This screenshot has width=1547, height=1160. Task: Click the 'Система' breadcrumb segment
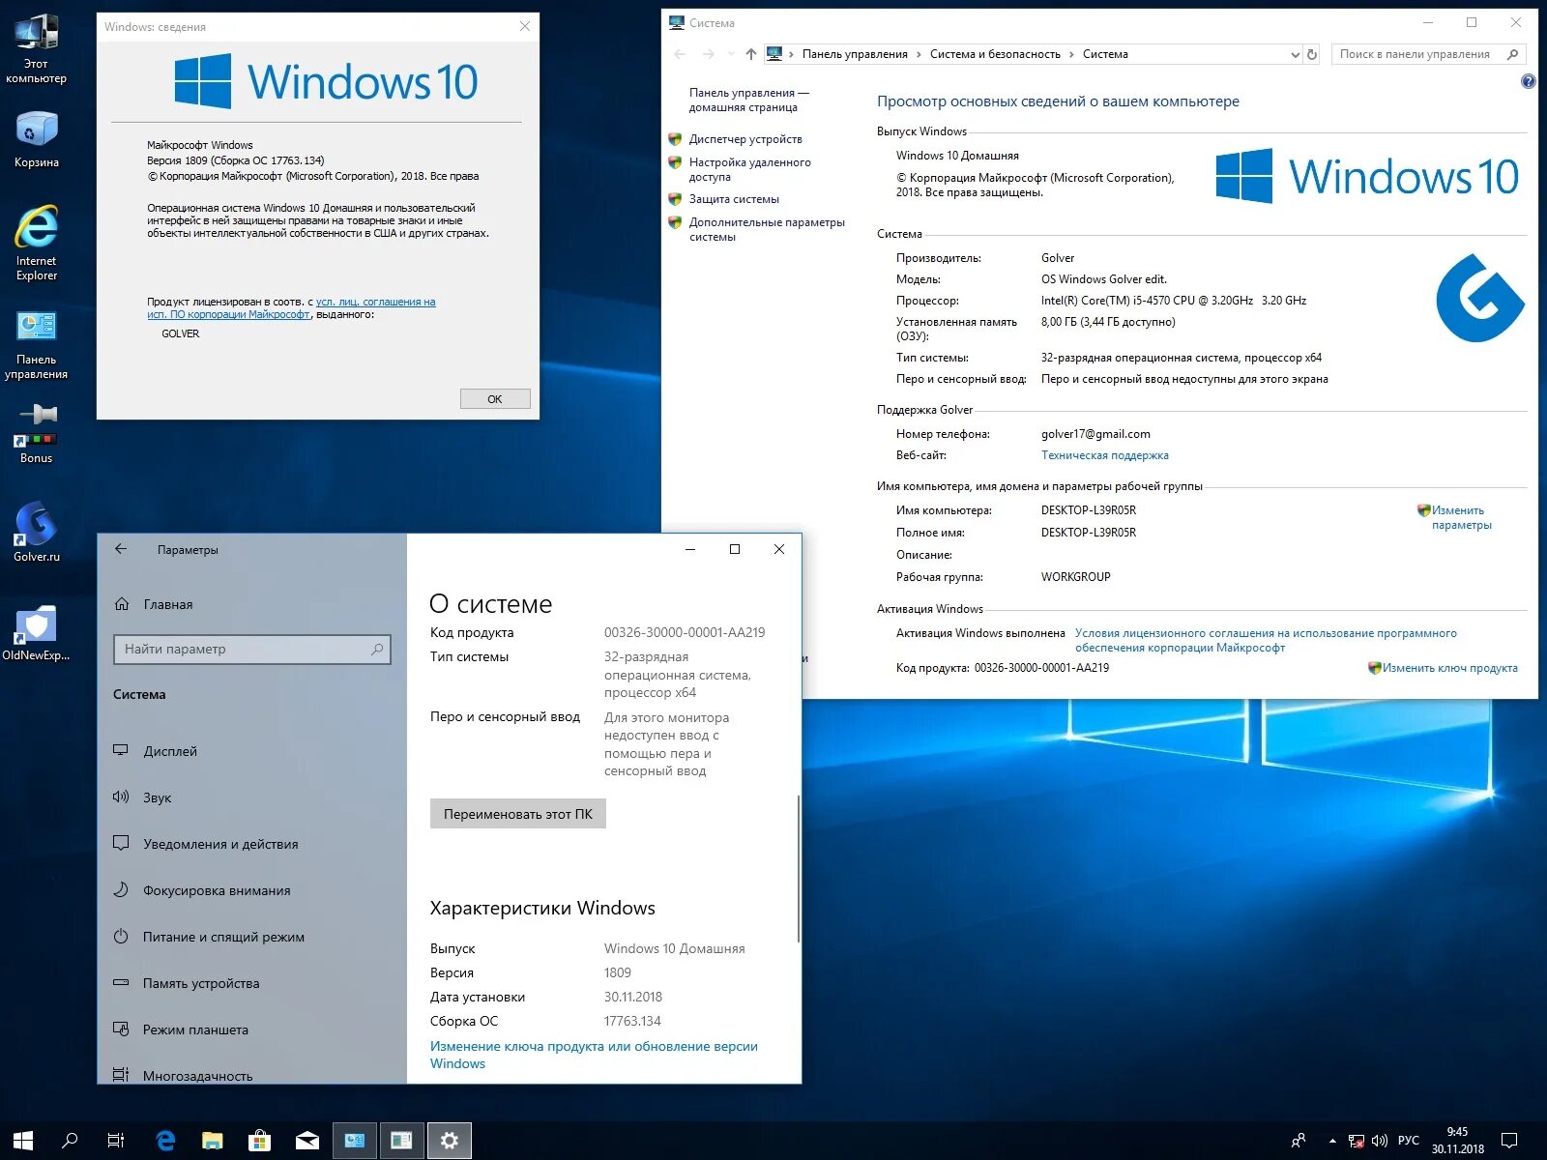pos(1105,54)
